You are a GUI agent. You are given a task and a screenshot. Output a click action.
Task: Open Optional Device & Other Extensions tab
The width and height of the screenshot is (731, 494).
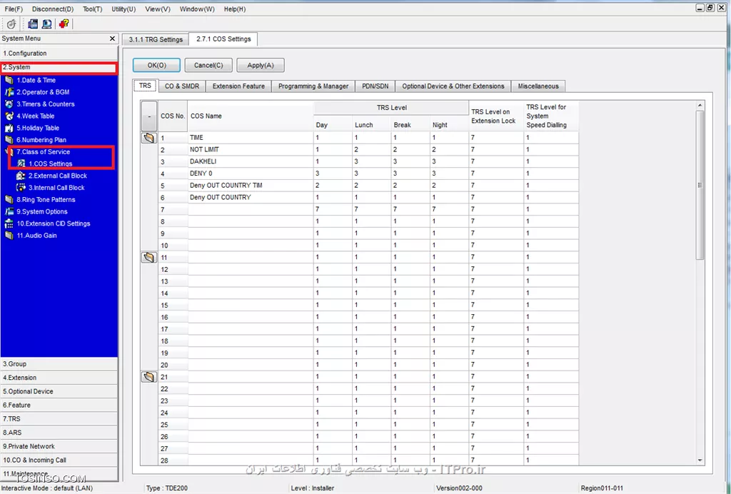[453, 86]
